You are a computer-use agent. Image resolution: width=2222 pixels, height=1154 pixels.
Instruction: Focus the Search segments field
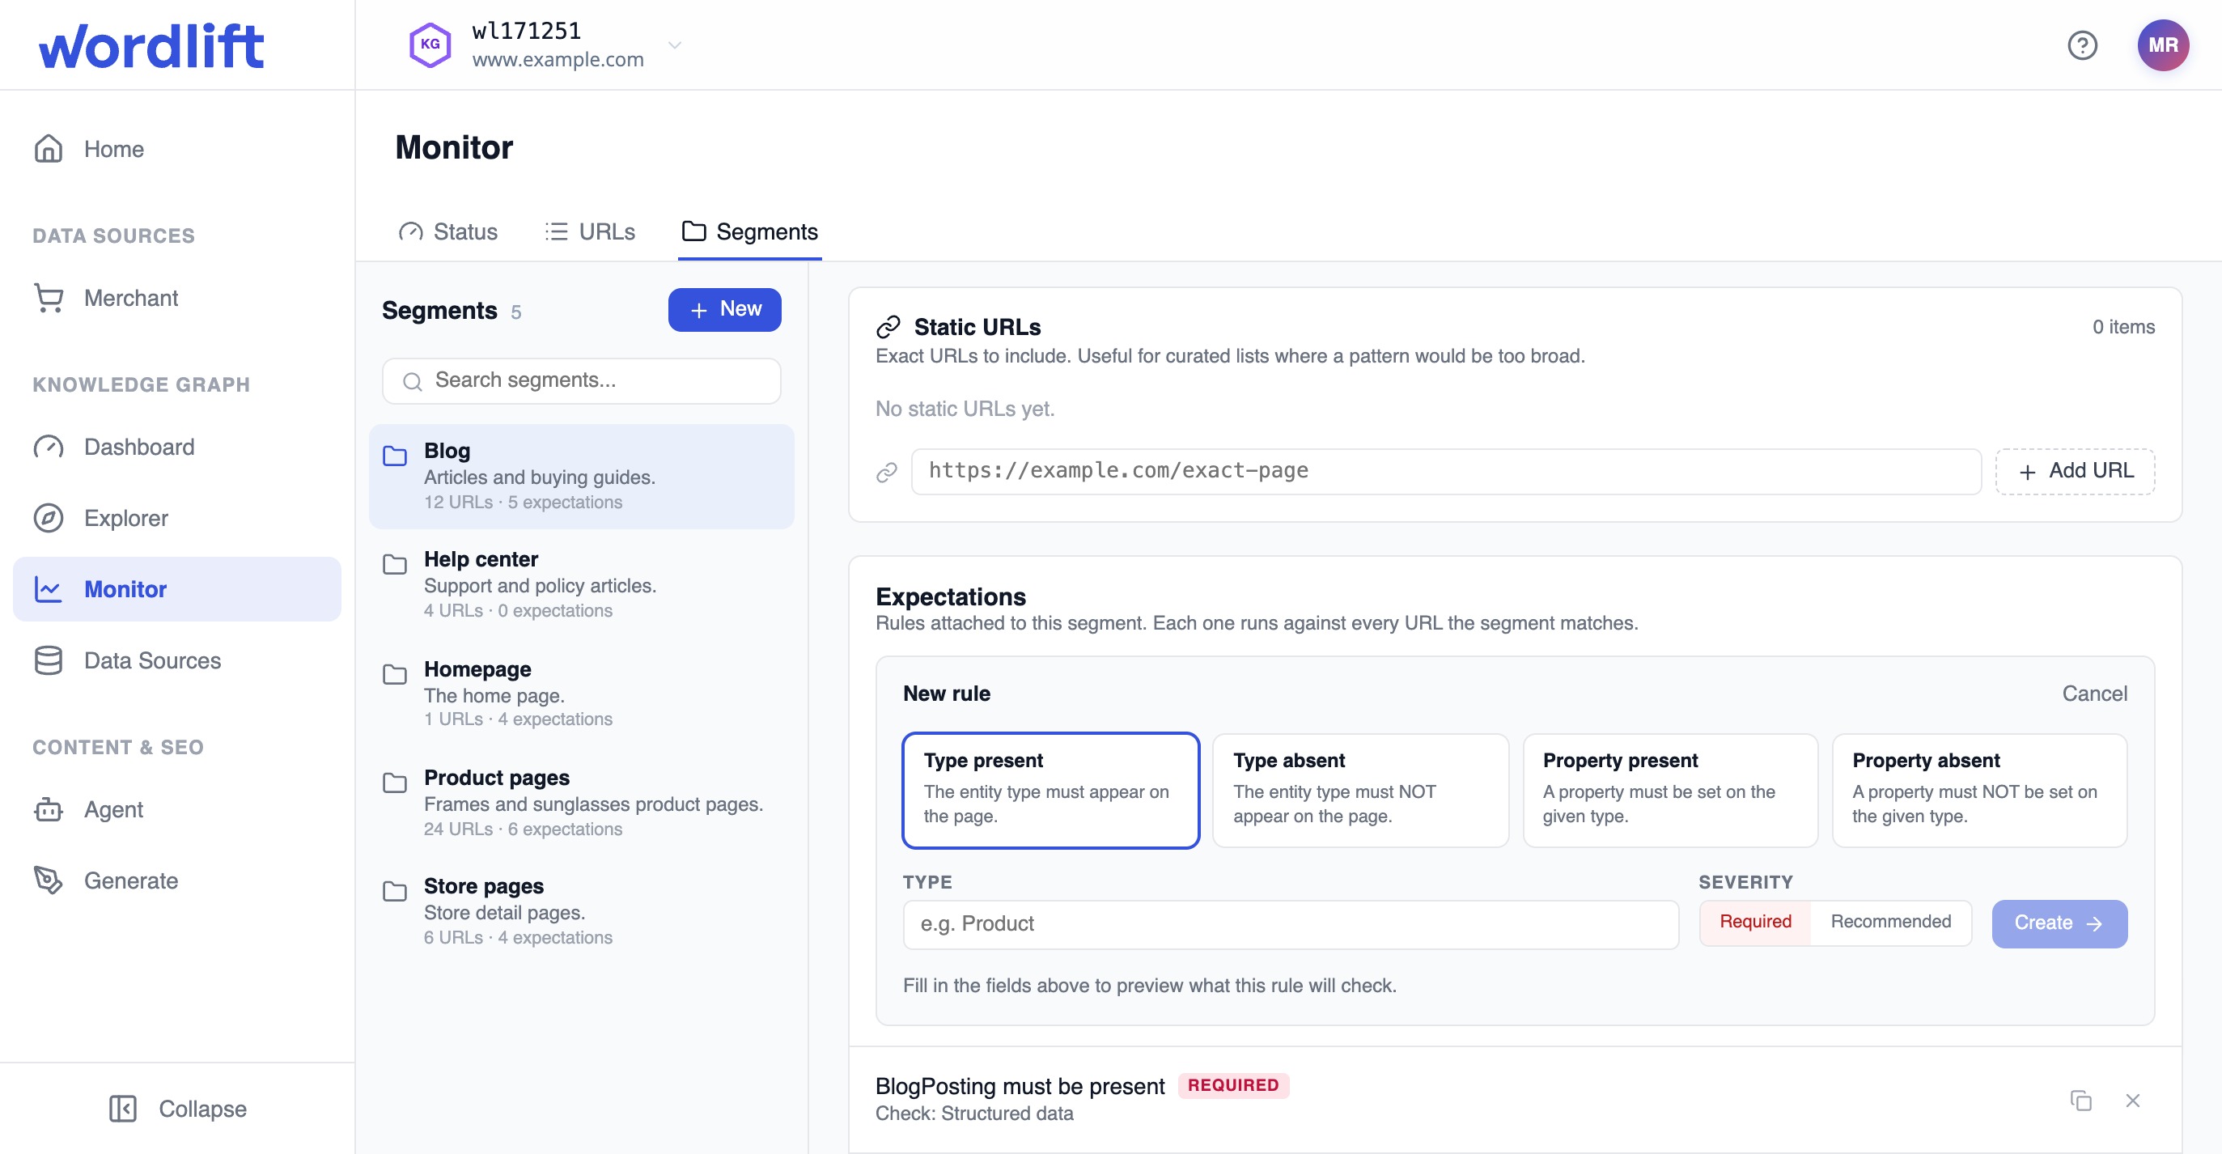(x=581, y=380)
